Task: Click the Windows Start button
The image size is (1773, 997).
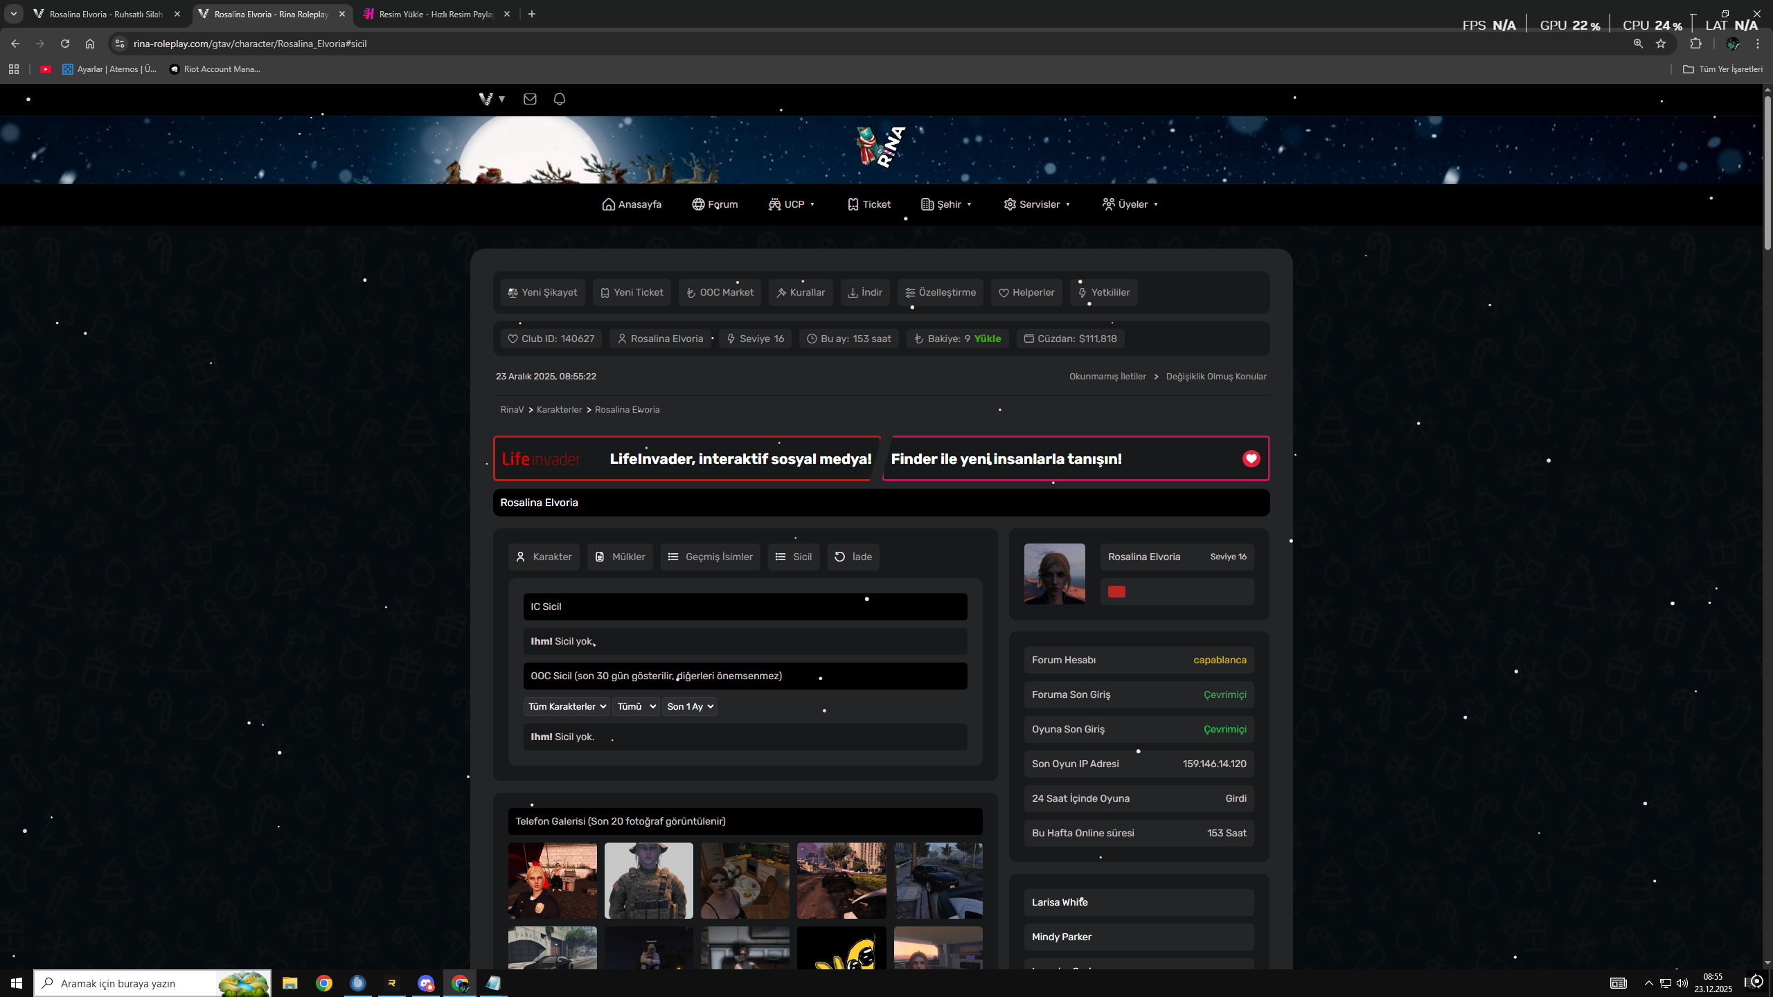Action: pos(17,983)
